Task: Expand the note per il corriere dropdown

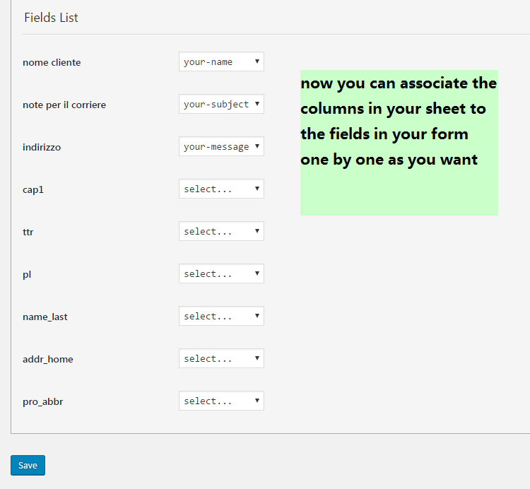Action: pyautogui.click(x=221, y=105)
